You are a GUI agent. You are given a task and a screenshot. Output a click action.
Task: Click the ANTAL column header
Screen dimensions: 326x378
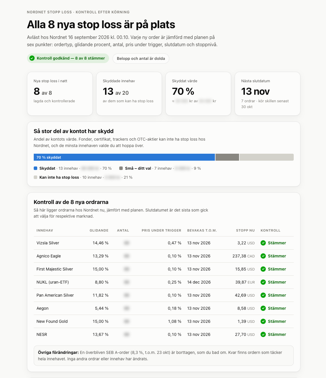pyautogui.click(x=123, y=230)
